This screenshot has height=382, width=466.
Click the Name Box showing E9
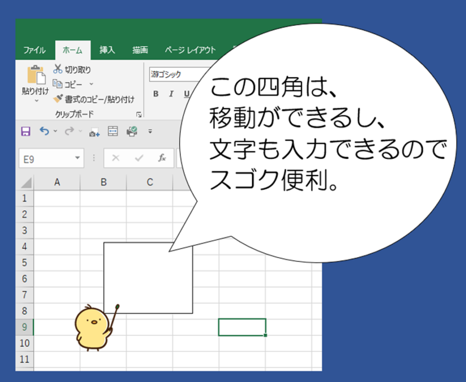coord(51,158)
